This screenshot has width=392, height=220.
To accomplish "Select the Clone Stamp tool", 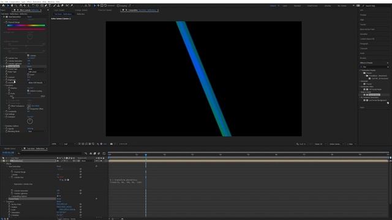I will click(59, 5).
